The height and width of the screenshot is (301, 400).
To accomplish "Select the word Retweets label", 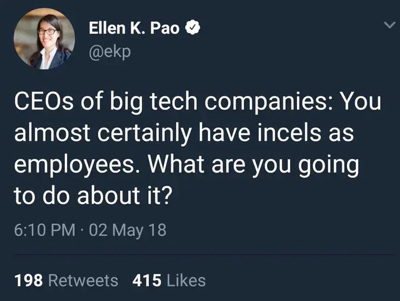I will [x=82, y=280].
